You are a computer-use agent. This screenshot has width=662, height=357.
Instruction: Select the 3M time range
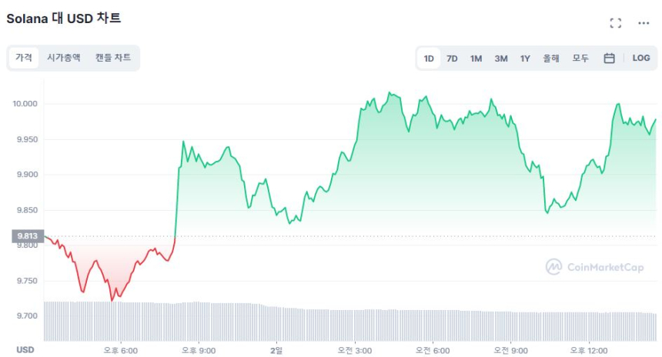(500, 58)
